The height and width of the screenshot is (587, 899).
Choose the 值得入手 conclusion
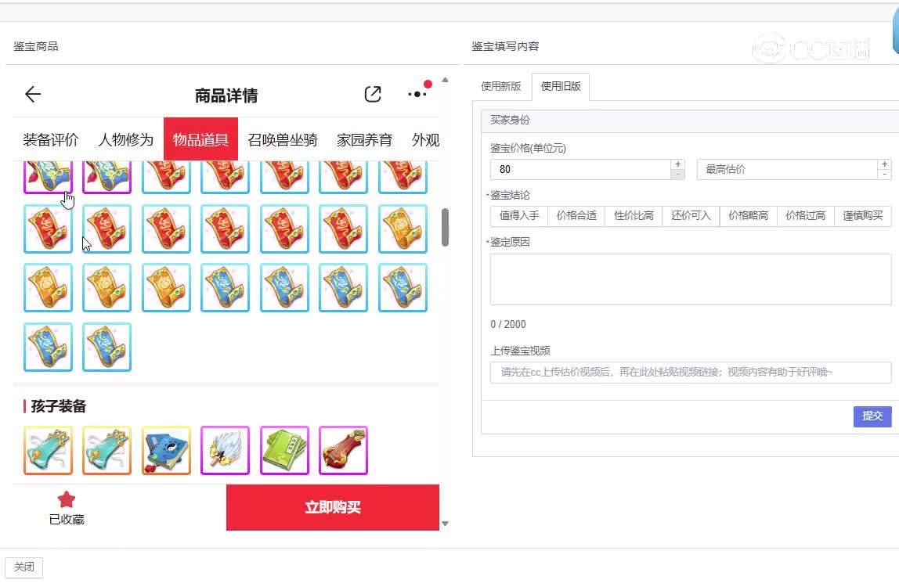coord(519,215)
